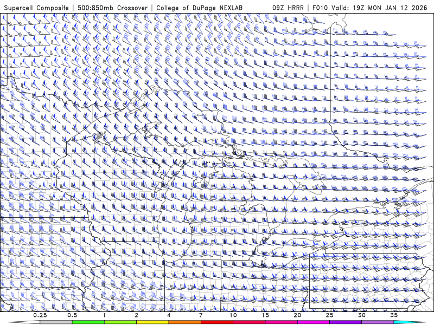
Task: Click the legend value 7
Action: [201, 315]
